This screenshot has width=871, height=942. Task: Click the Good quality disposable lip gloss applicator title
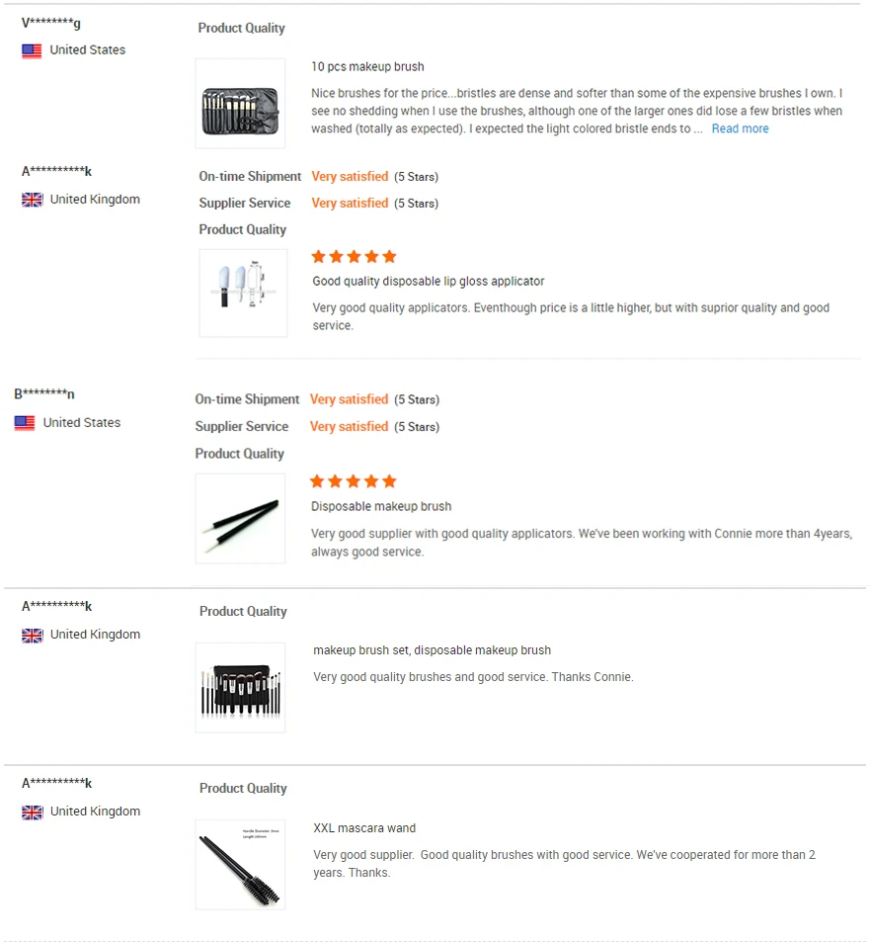[428, 282]
